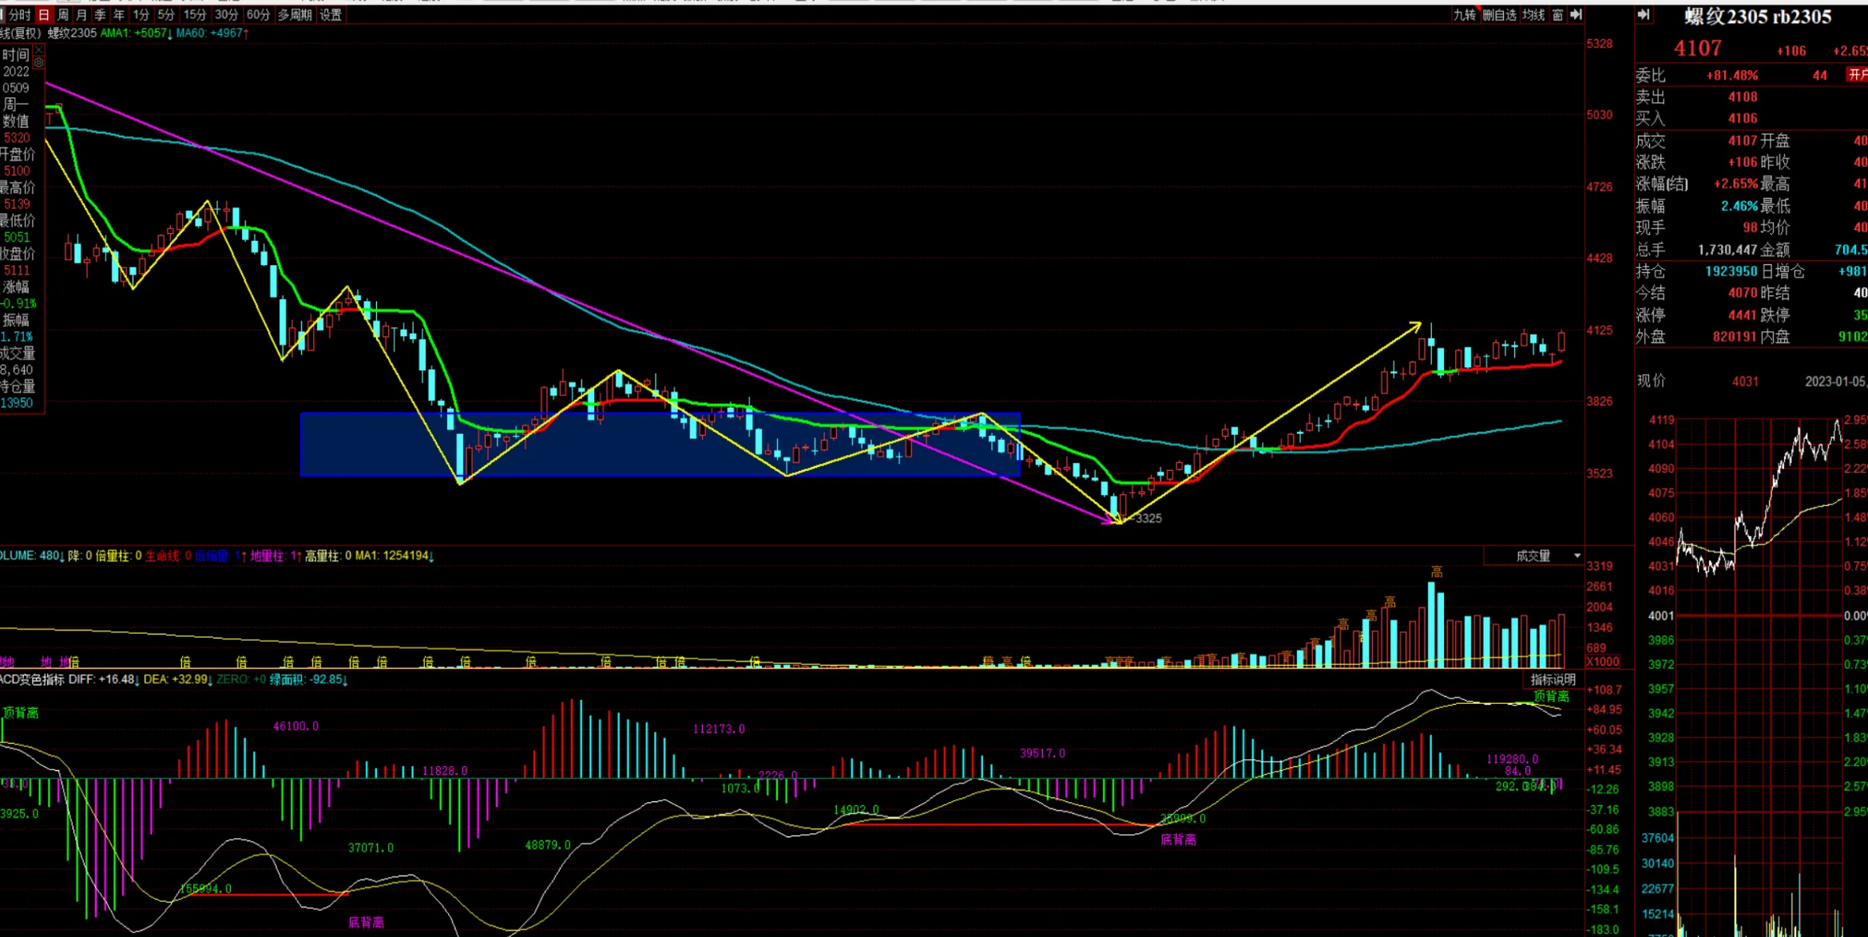This screenshot has height=937, width=1868.
Task: Click the DEA: +32.99 label
Action: tap(178, 679)
